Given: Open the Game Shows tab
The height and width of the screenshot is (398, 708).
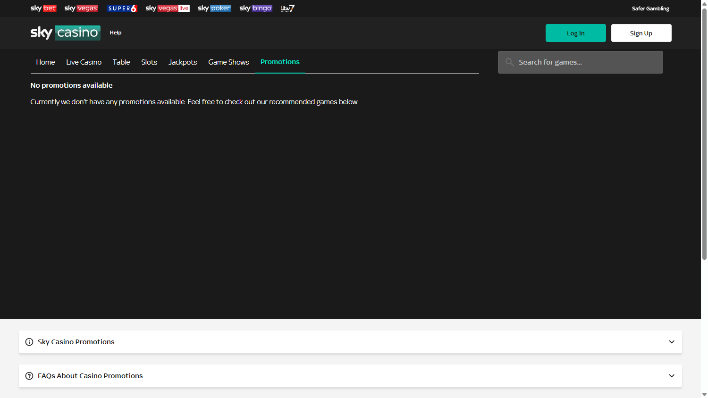Looking at the screenshot, I should click(x=228, y=62).
